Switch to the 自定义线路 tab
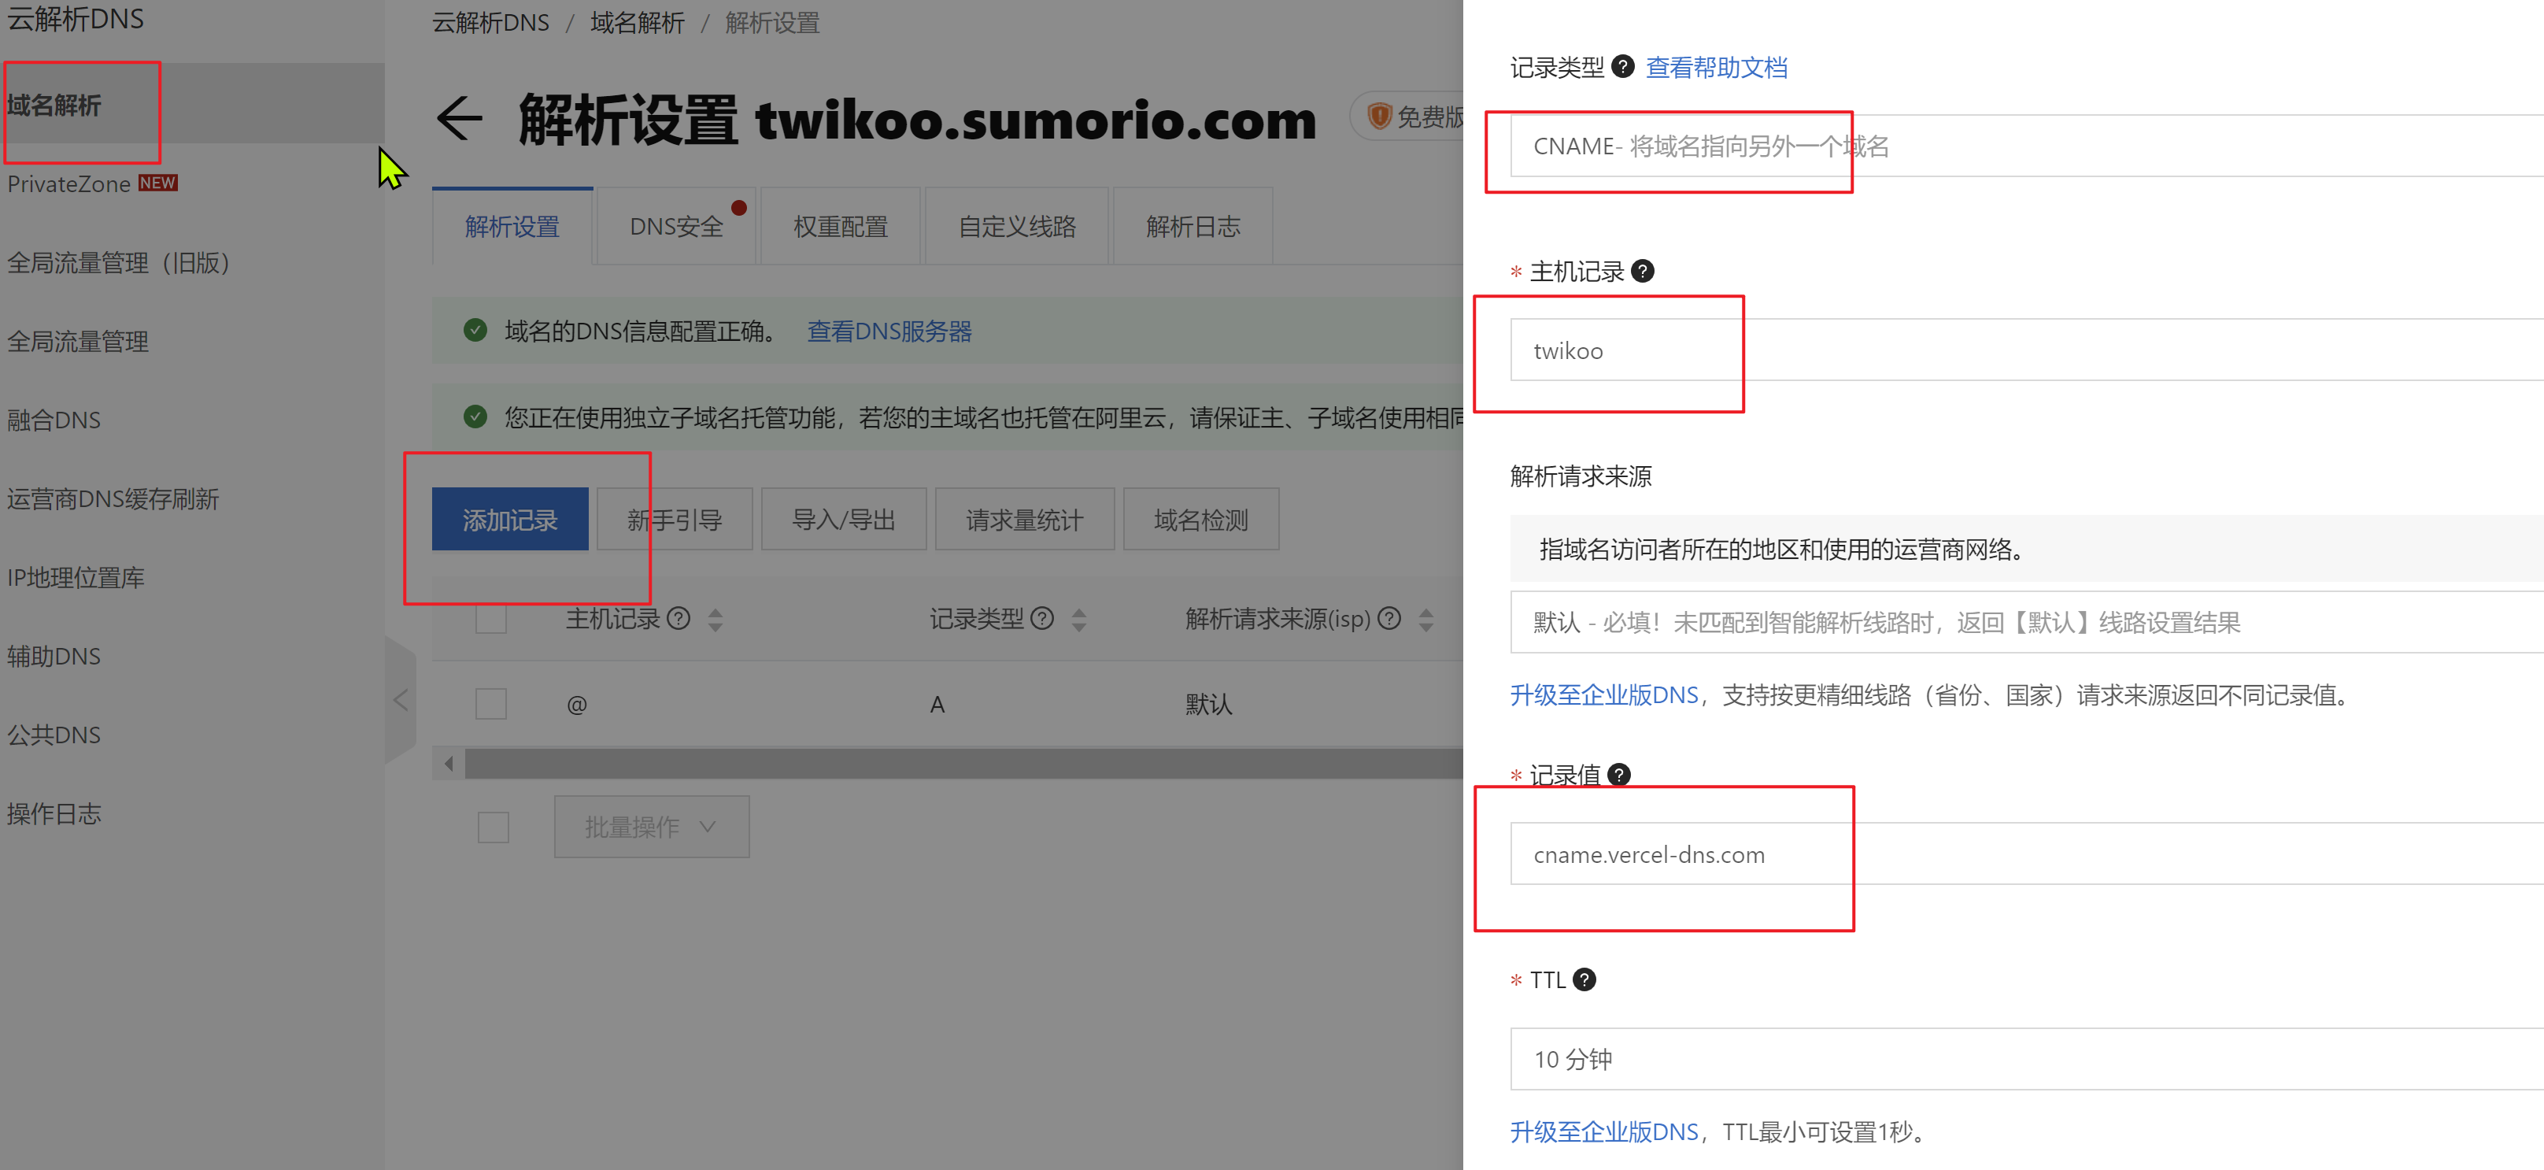Image resolution: width=2544 pixels, height=1170 pixels. click(x=1017, y=226)
